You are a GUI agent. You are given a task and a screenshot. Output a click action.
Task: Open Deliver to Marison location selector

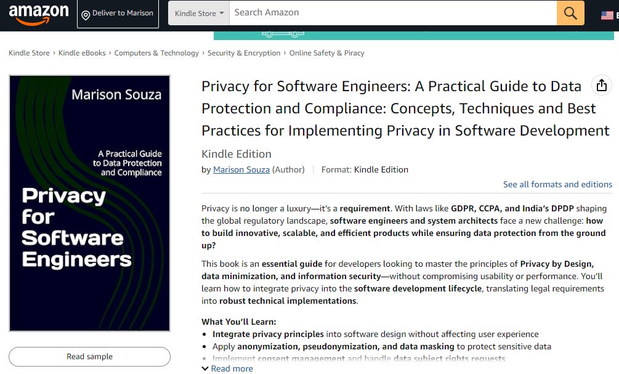point(118,14)
